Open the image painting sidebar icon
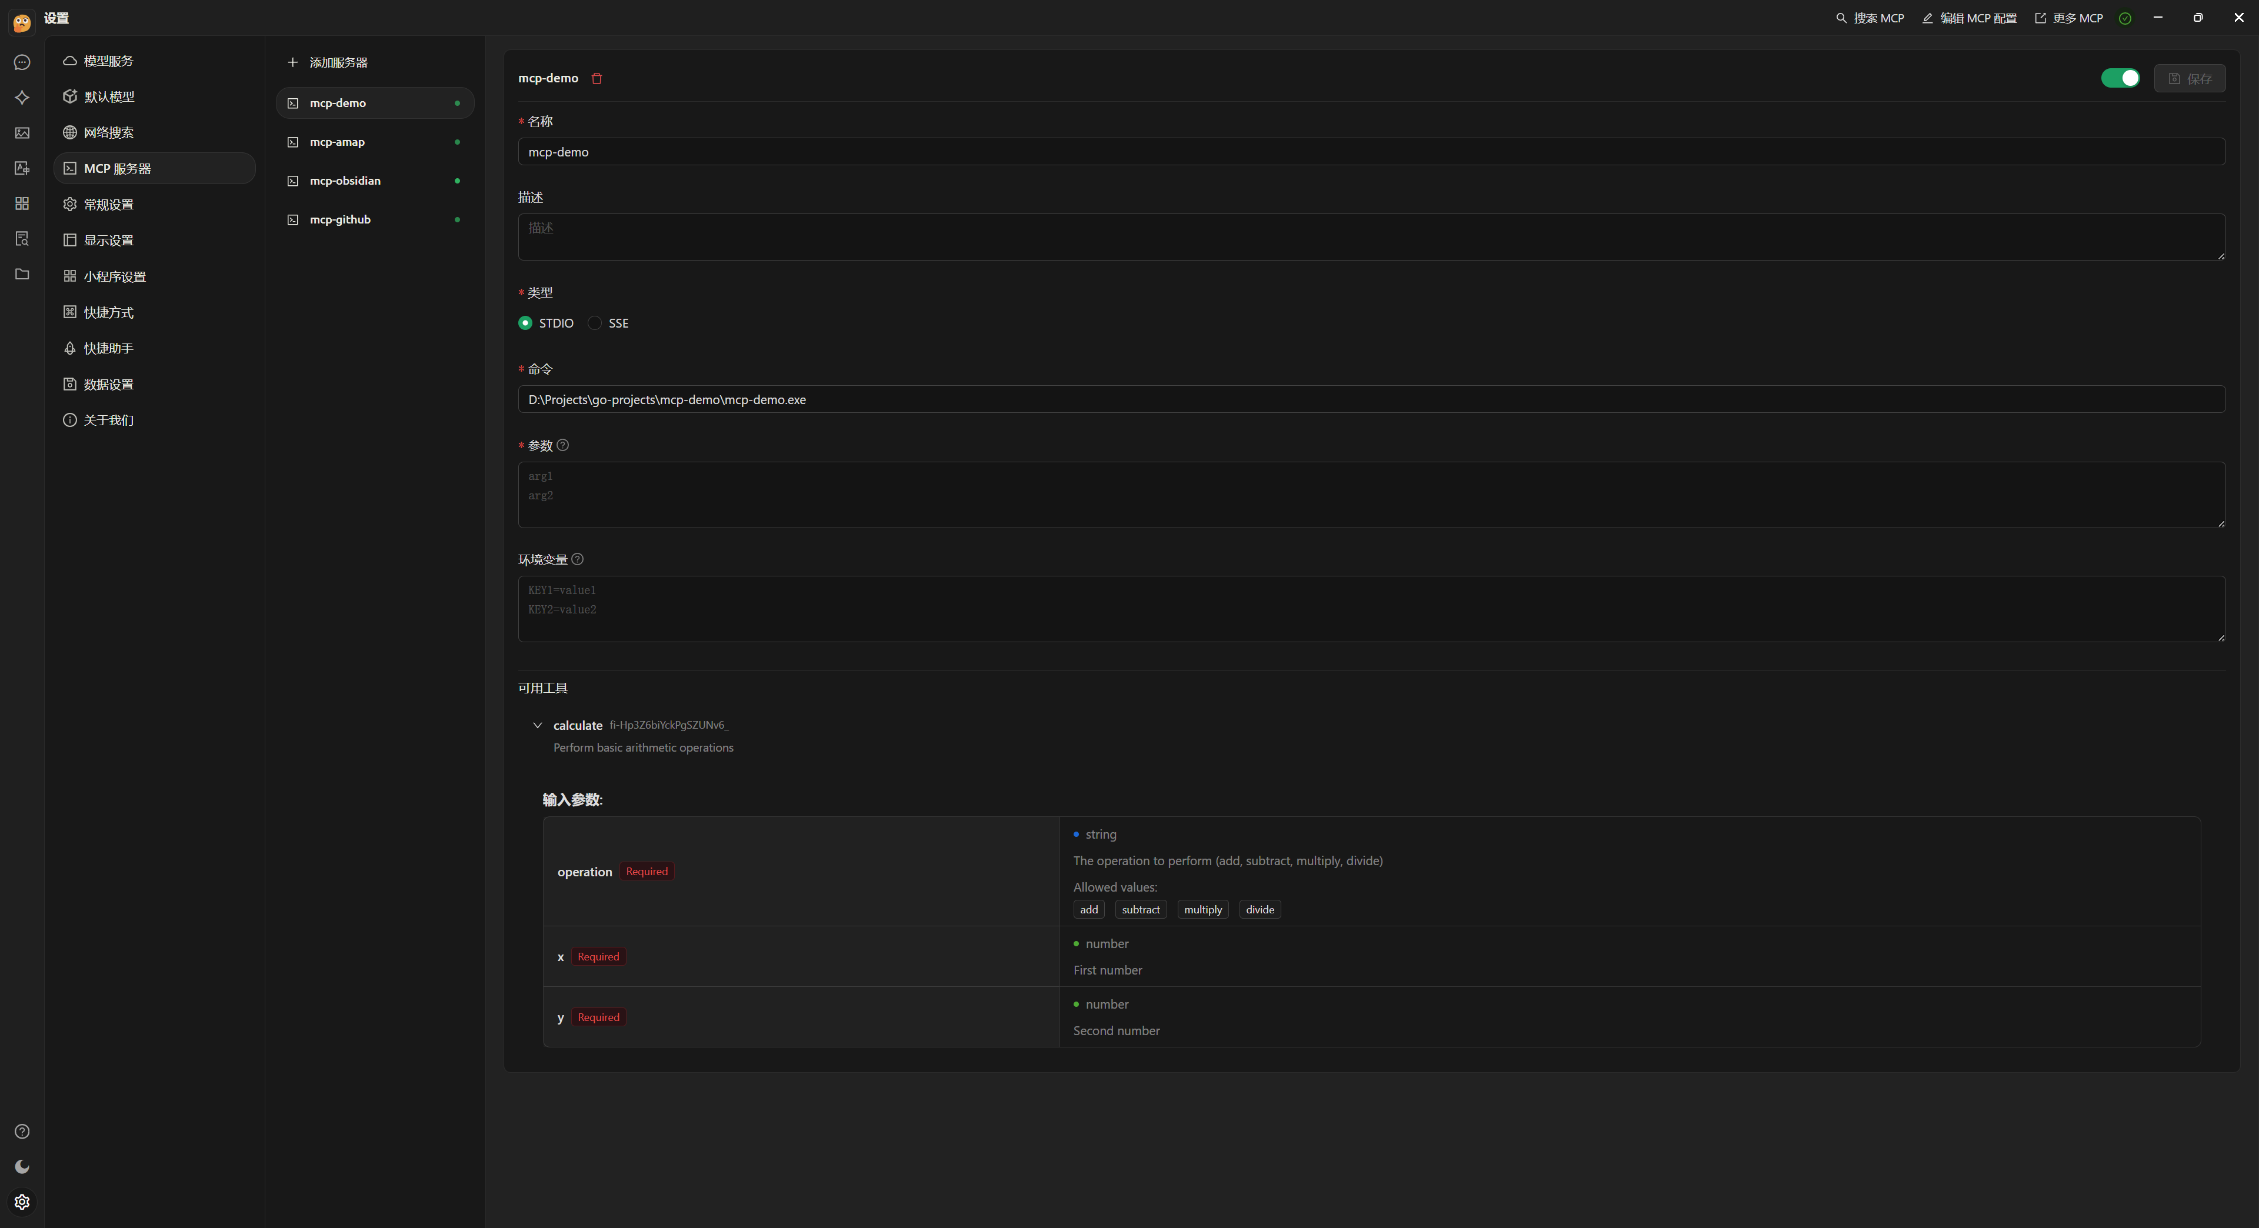The image size is (2259, 1228). click(22, 134)
